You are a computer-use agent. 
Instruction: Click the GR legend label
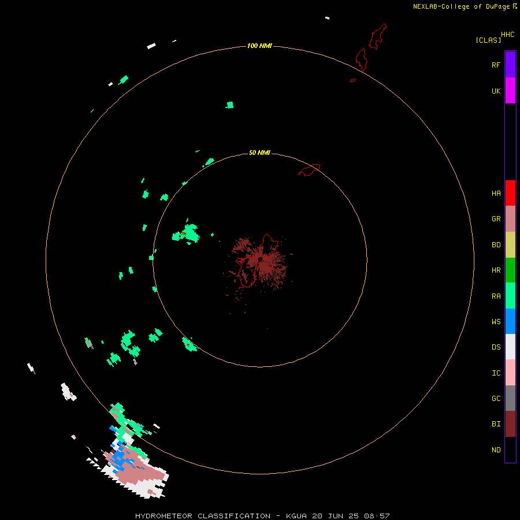pos(496,219)
